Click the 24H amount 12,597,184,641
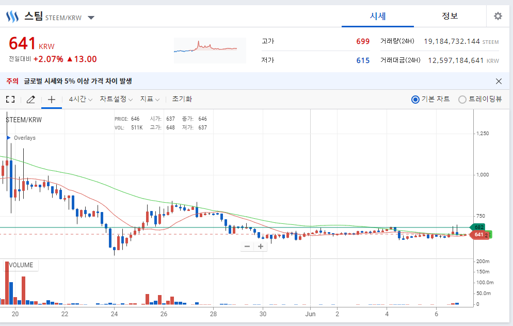513x326 pixels. (x=456, y=60)
